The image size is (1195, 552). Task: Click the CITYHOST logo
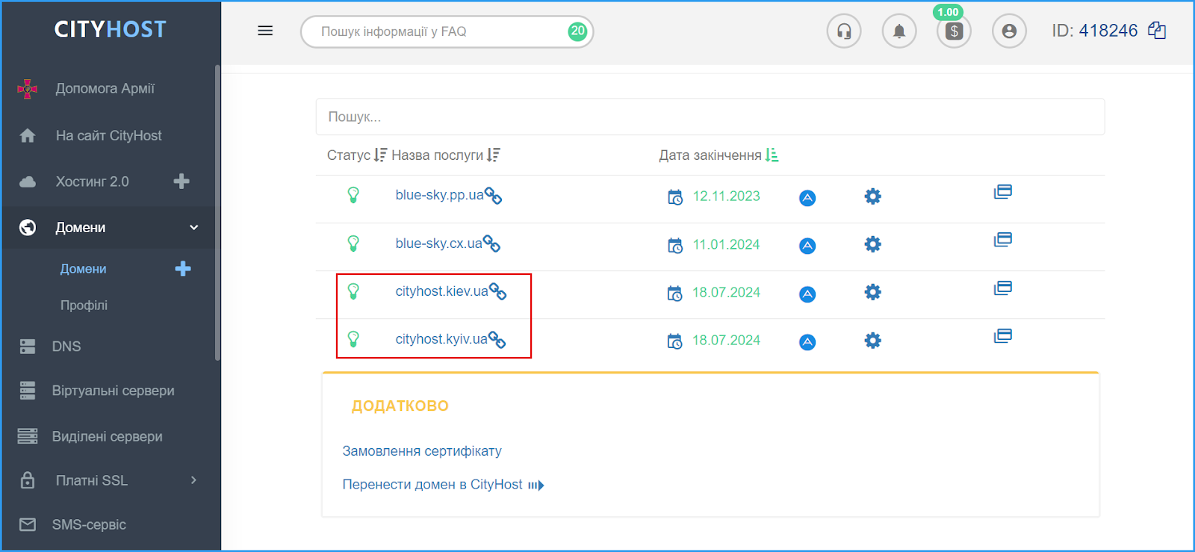click(x=111, y=29)
